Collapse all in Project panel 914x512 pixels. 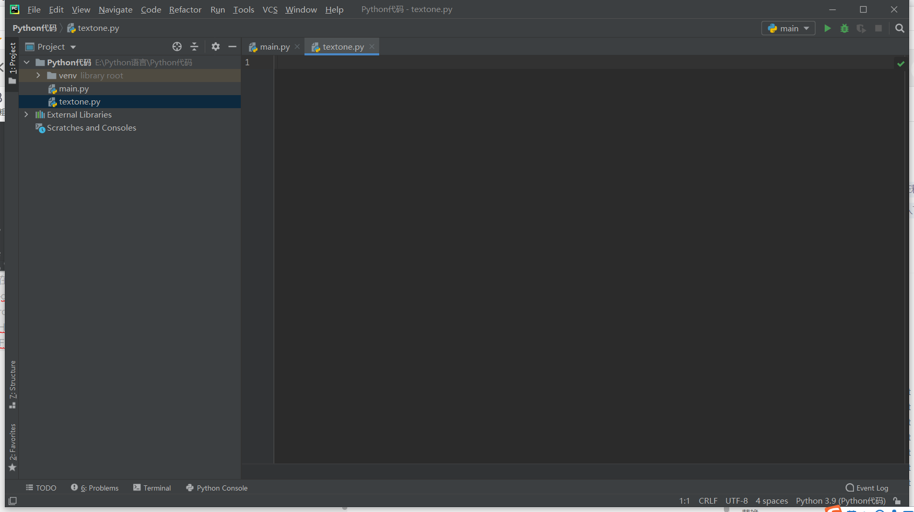(194, 46)
